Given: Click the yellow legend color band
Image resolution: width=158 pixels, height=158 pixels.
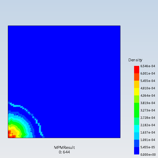Looking at the screenshot, I should 137,92.
